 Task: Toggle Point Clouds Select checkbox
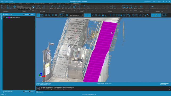point(30,14)
